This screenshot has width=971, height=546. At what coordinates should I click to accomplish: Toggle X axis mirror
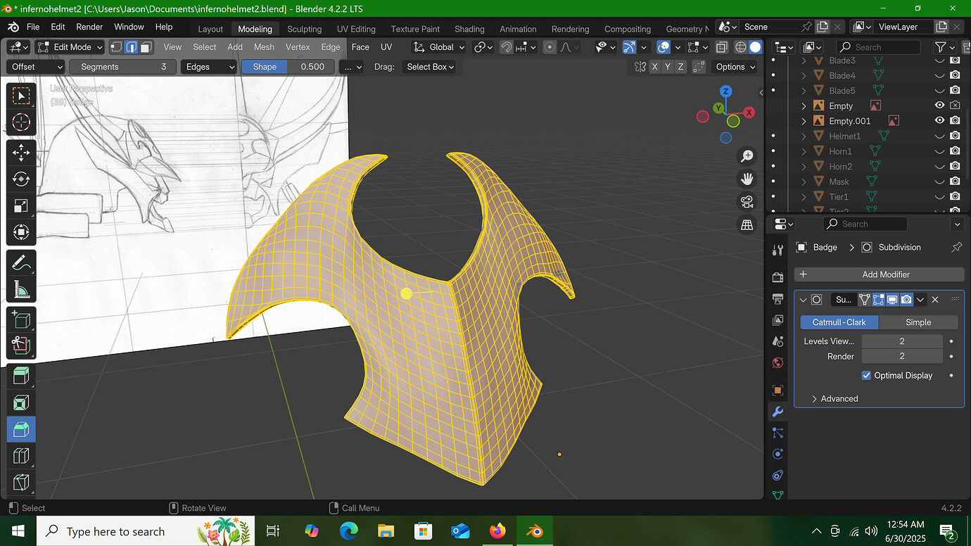[x=655, y=67]
